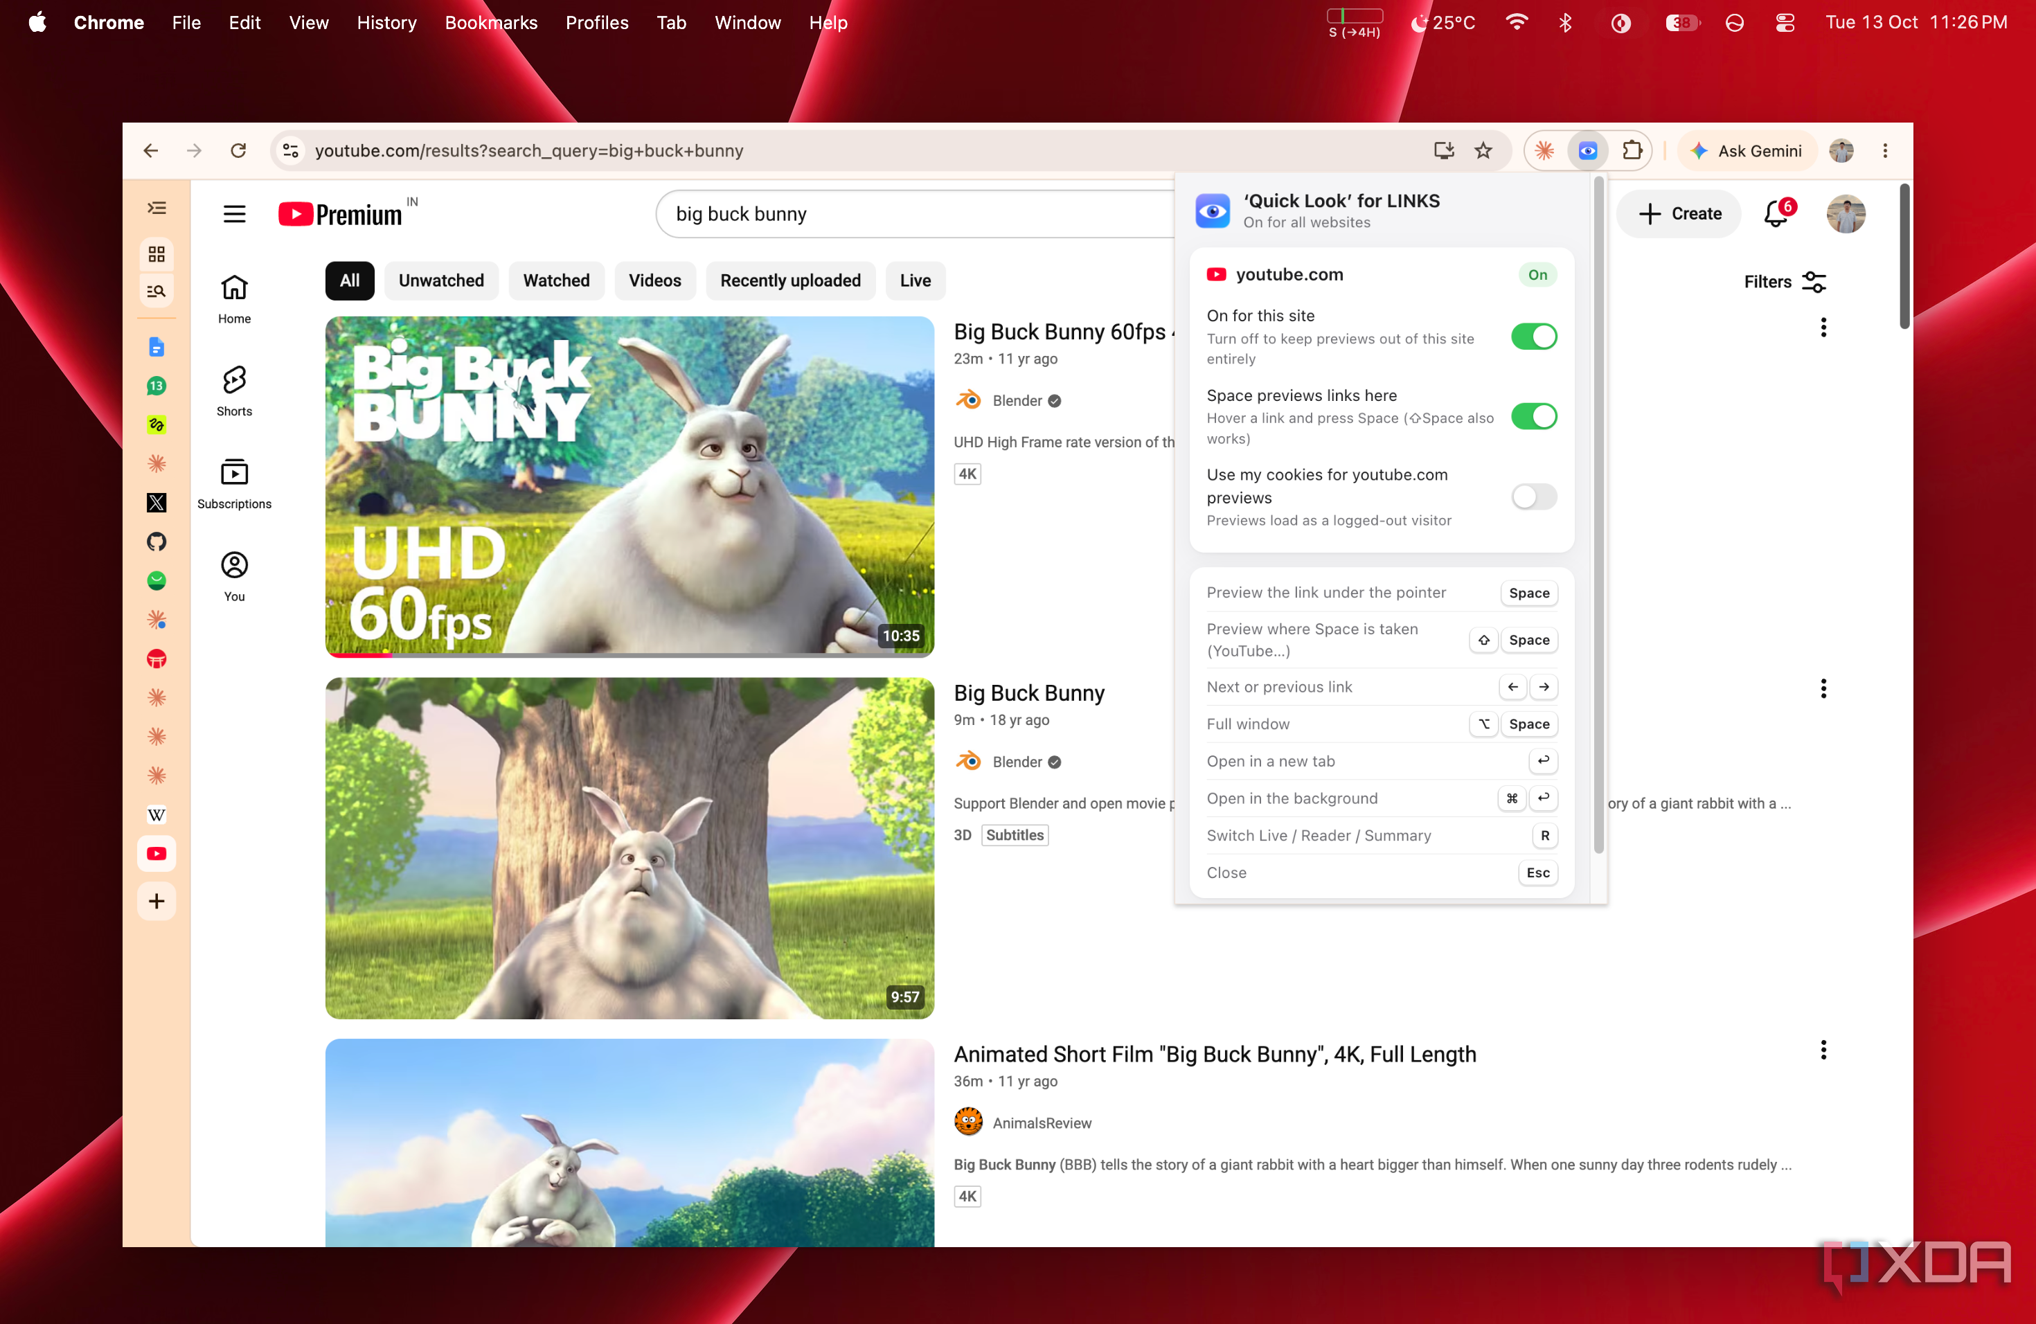
Task: Click Ask Gemini button
Action: [x=1746, y=152]
